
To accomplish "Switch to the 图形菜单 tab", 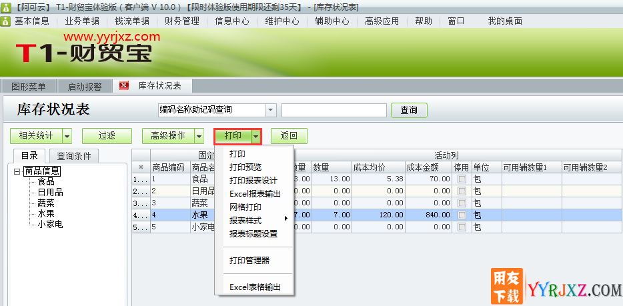I will (29, 86).
